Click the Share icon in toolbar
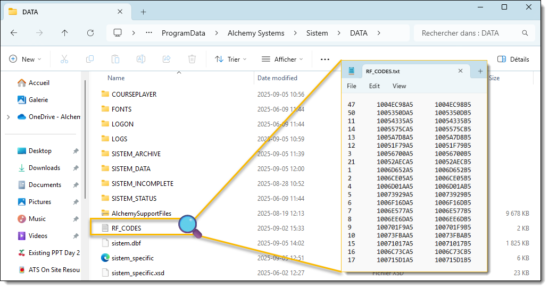549x289 pixels. (x=167, y=59)
